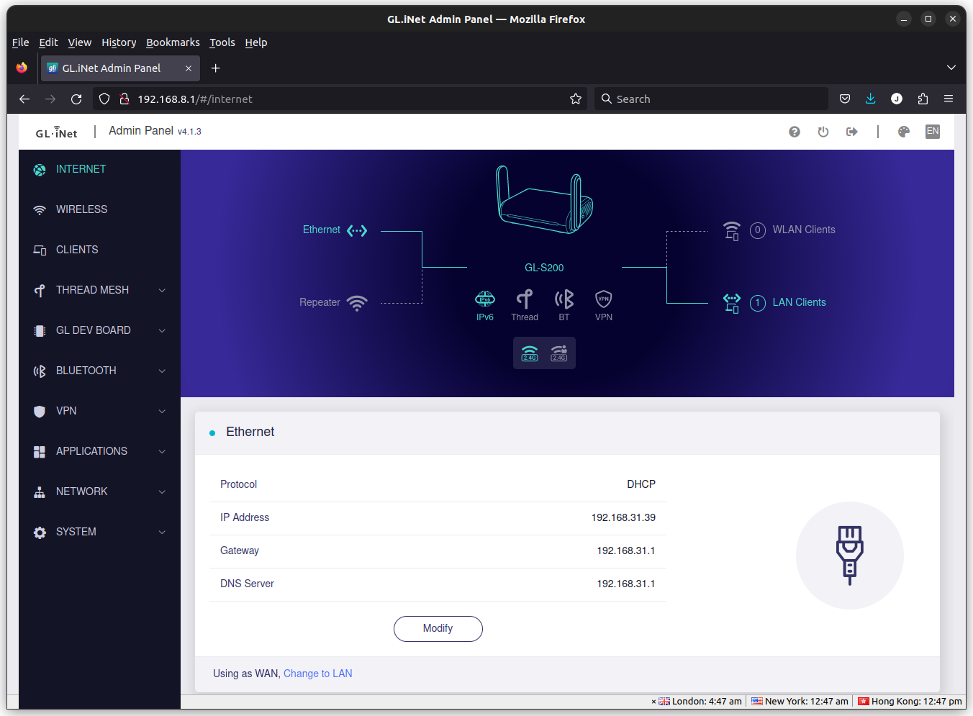The width and height of the screenshot is (973, 716).
Task: Click the Ethernet label in diagram
Action: pos(321,230)
